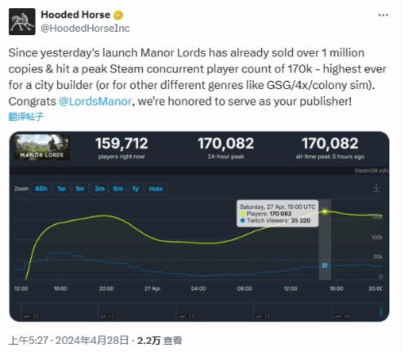Select the 1w zoom range
This screenshot has width=408, height=352.
pos(61,189)
